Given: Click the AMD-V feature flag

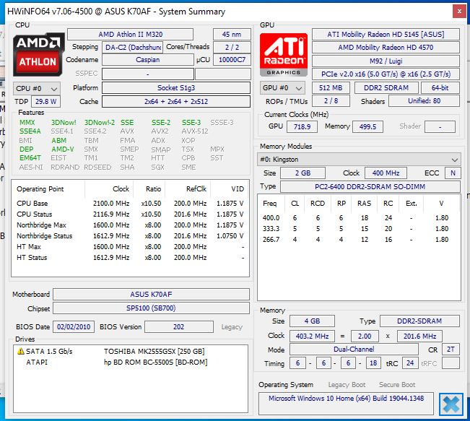Looking at the screenshot, I should [x=63, y=149].
